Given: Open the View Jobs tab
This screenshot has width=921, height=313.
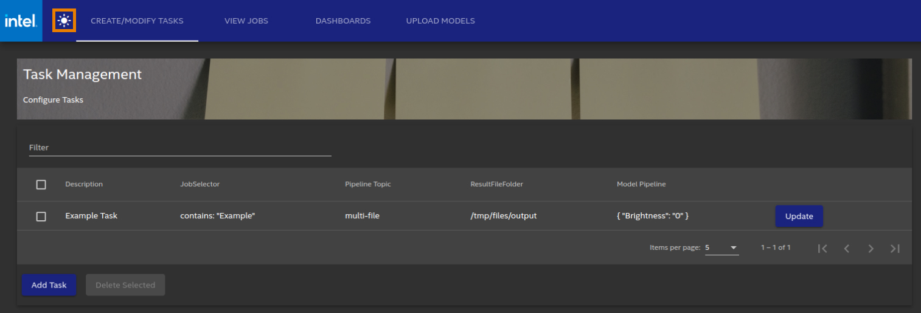Looking at the screenshot, I should point(246,21).
